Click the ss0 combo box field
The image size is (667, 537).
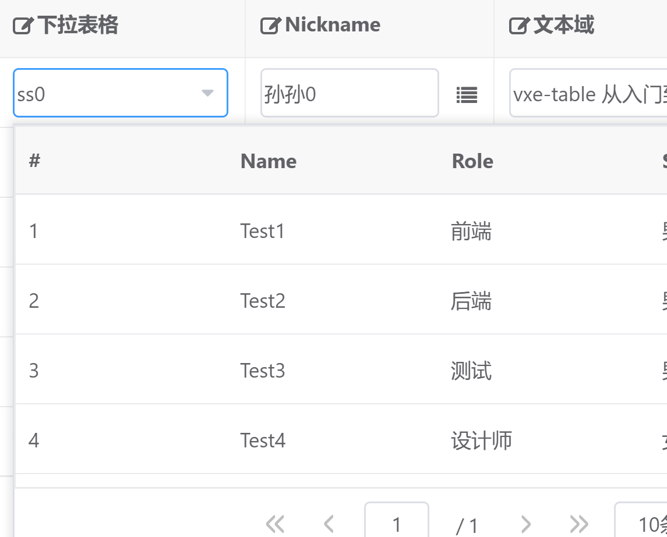(105, 93)
